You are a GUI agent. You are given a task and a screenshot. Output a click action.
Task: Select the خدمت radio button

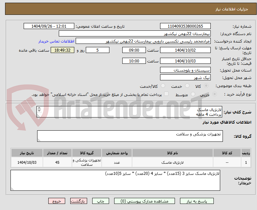pos(187,86)
